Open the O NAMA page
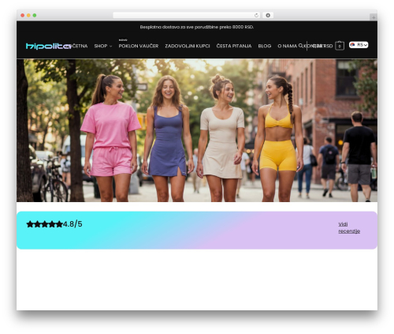 pyautogui.click(x=288, y=46)
